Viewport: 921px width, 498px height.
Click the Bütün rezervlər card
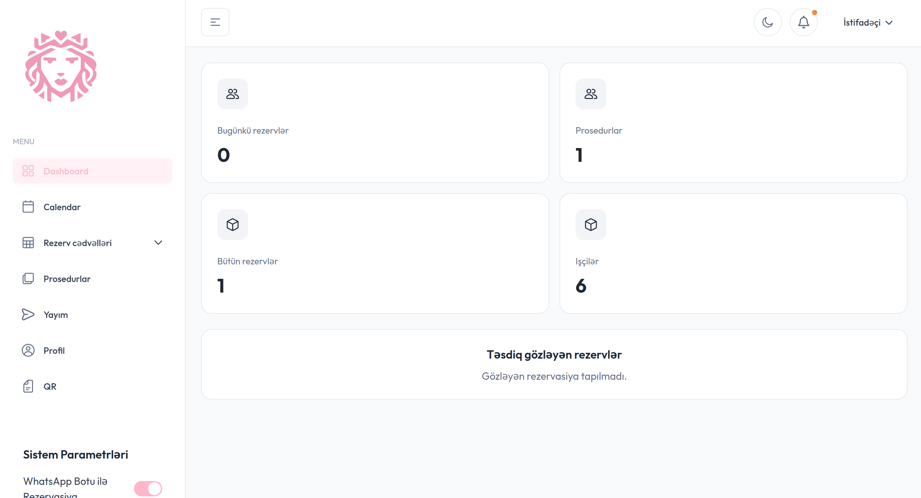pyautogui.click(x=375, y=253)
